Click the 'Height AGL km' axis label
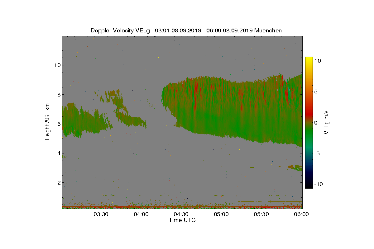374x249 pixels. click(x=47, y=121)
